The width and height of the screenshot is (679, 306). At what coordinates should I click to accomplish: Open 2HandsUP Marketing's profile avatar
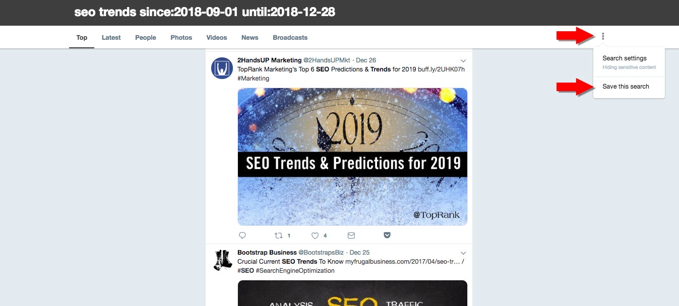point(222,68)
